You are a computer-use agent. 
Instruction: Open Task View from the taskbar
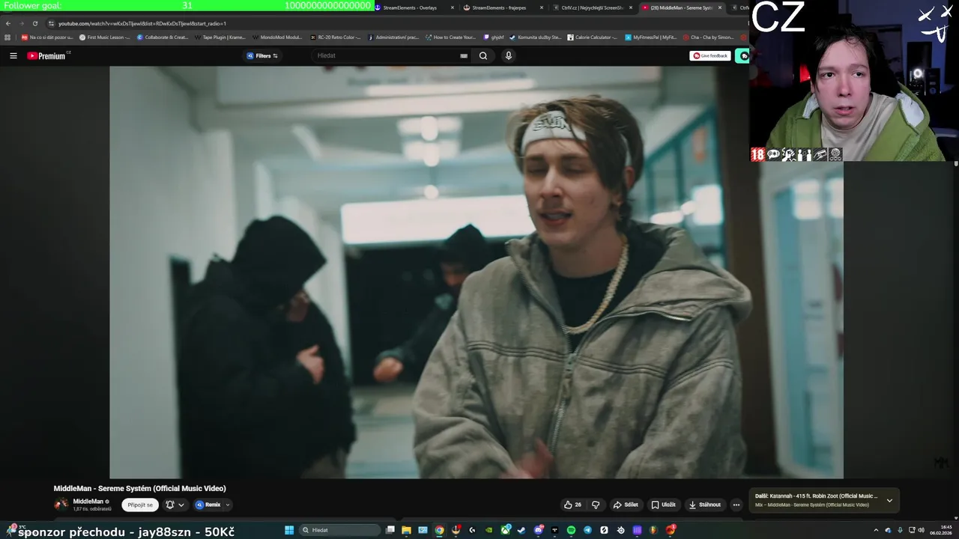point(390,530)
